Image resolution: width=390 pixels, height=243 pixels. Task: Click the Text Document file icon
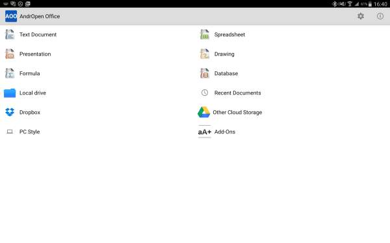pyautogui.click(x=10, y=34)
